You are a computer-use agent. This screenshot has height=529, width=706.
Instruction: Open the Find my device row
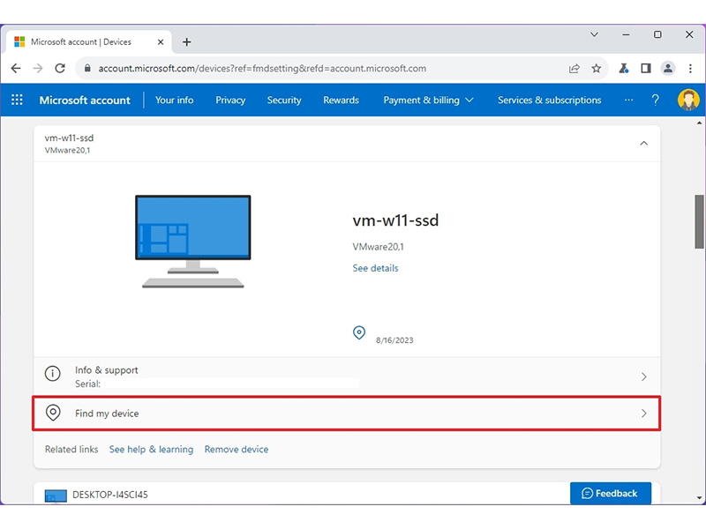click(347, 413)
